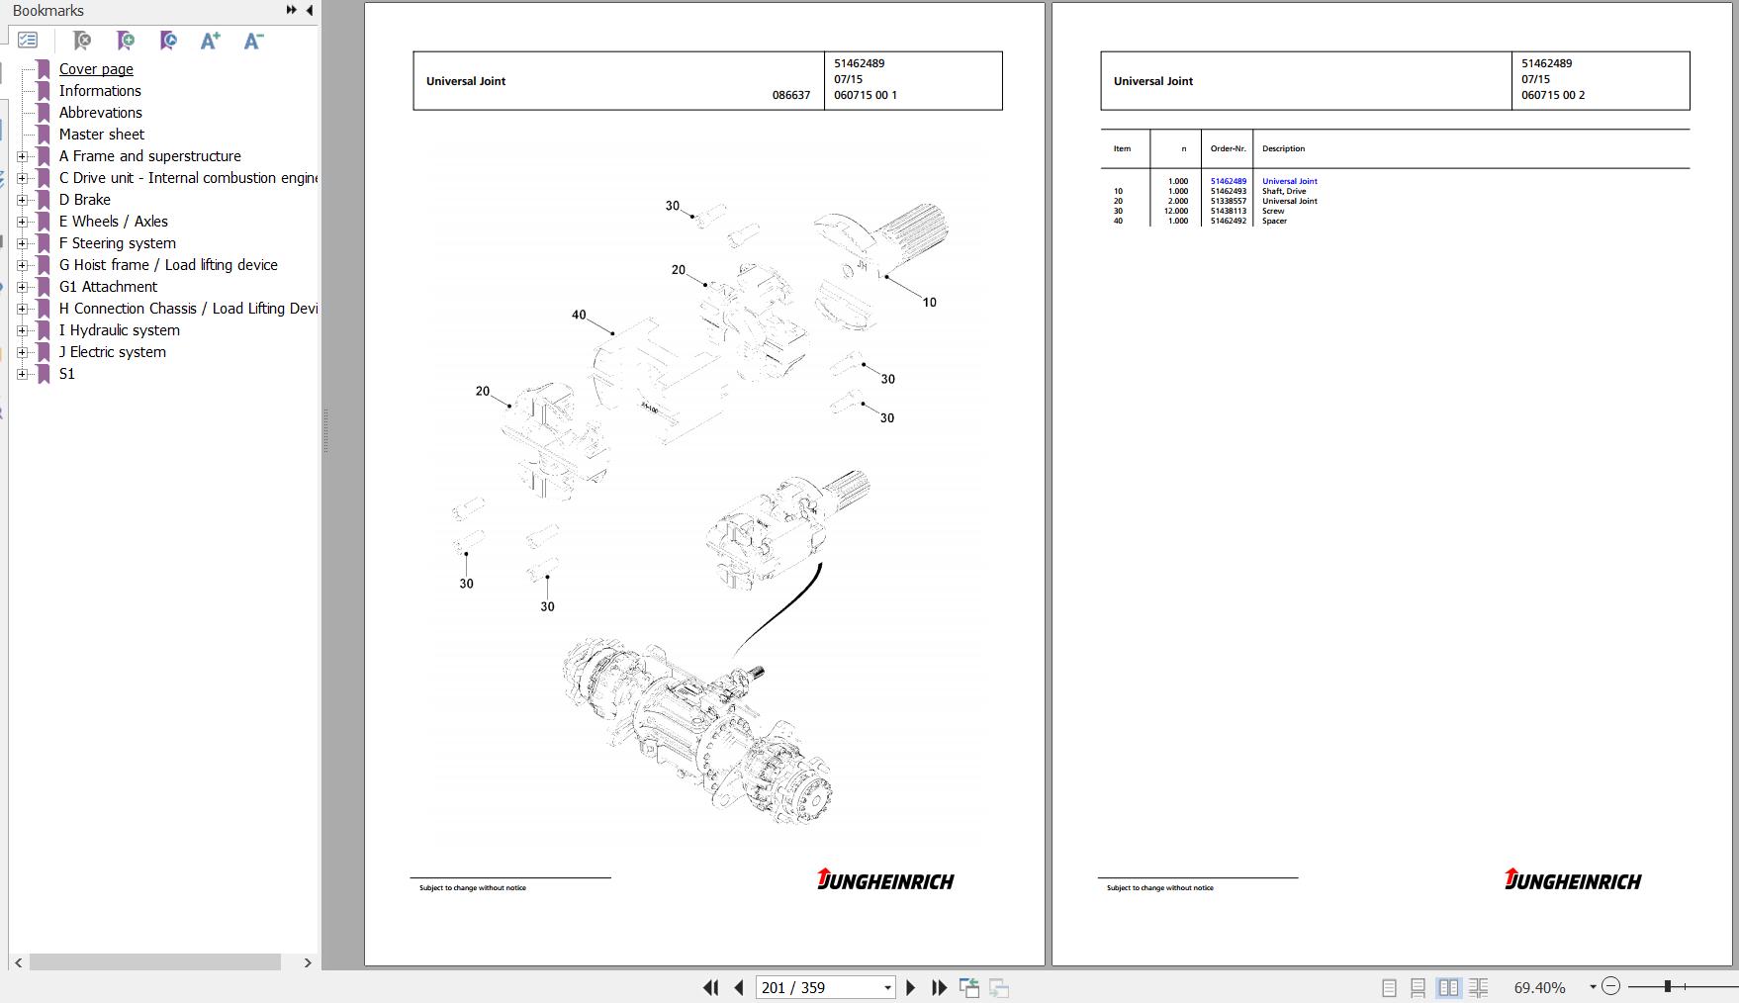The height and width of the screenshot is (1003, 1739).
Task: Click the previous view icon
Action: 969,987
